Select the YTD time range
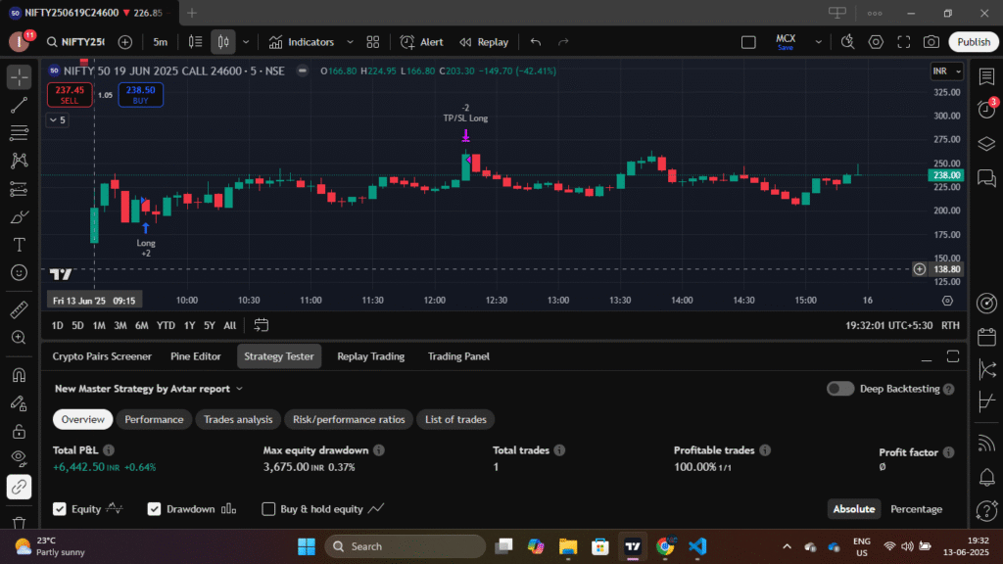 pos(166,325)
